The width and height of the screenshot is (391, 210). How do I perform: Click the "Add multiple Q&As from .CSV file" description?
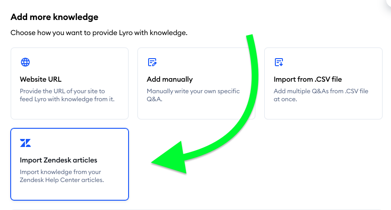point(321,95)
